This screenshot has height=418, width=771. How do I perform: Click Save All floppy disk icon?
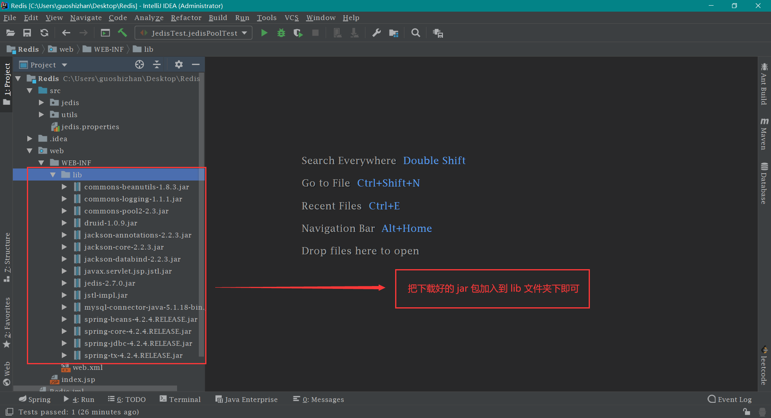[27, 33]
